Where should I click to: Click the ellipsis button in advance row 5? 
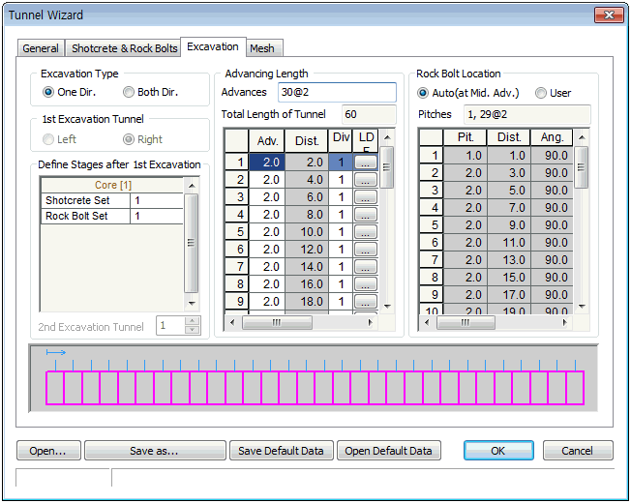coord(365,232)
